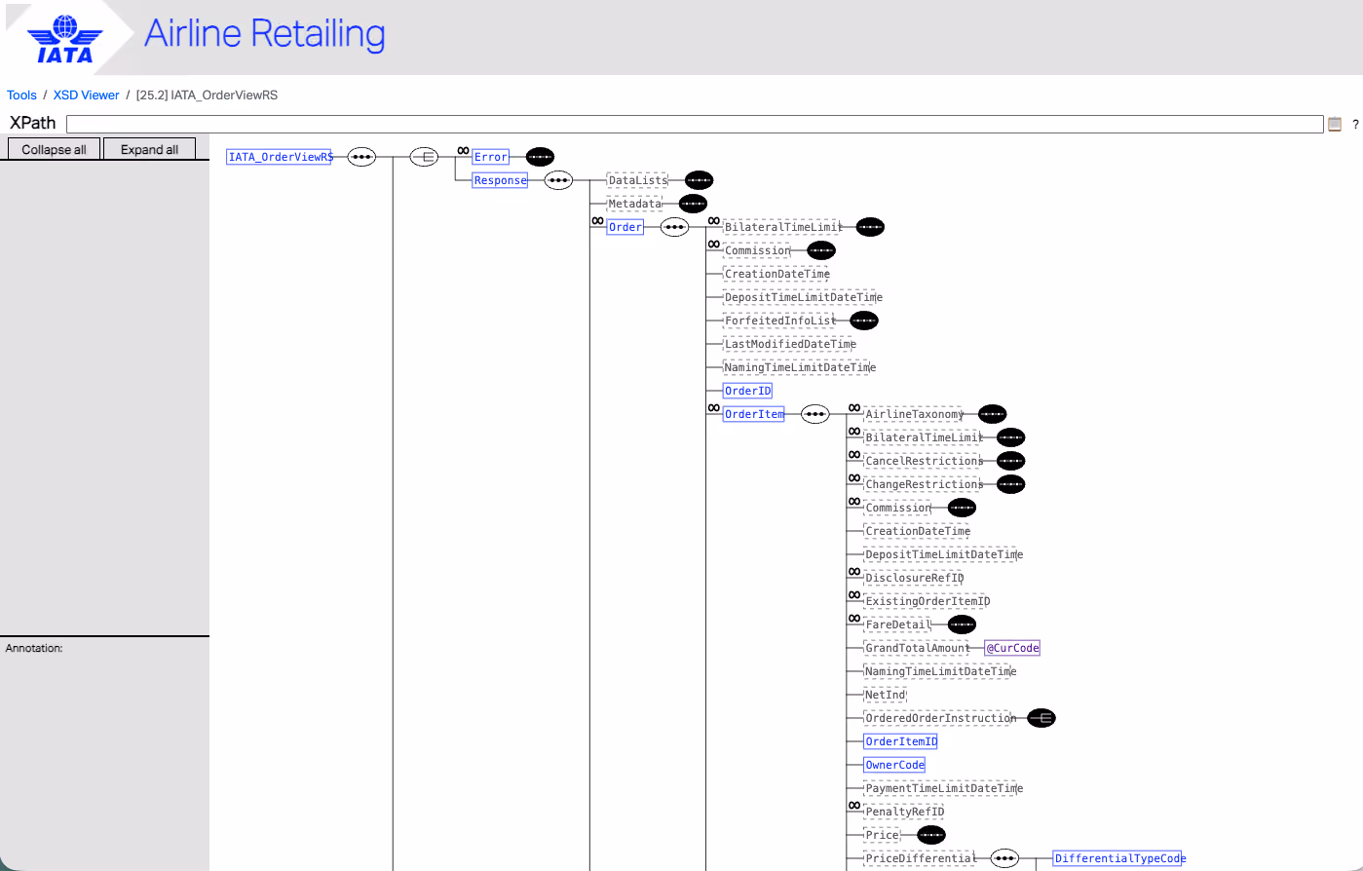Image resolution: width=1363 pixels, height=871 pixels.
Task: Select the ChangeRestrictions element
Action: (924, 484)
